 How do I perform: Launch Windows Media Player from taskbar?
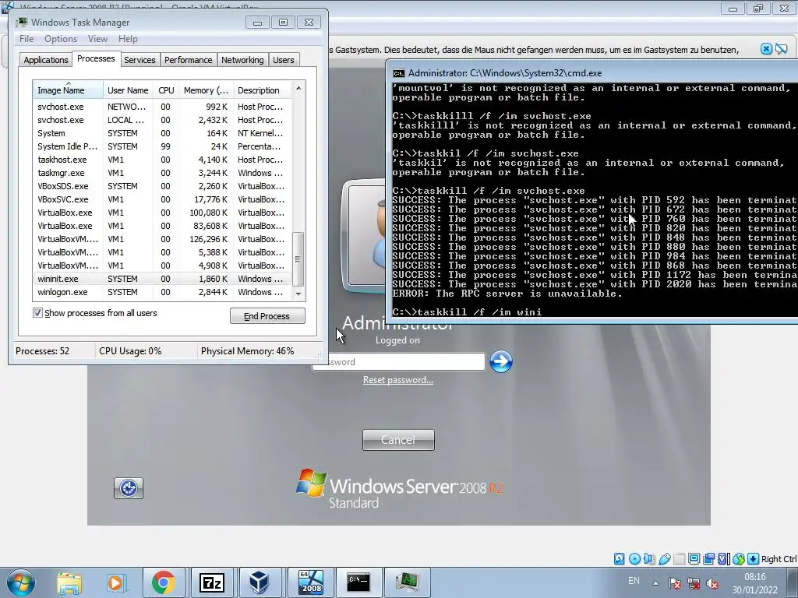pos(115,582)
